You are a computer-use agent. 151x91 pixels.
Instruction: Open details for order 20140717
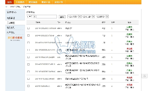[127, 66]
